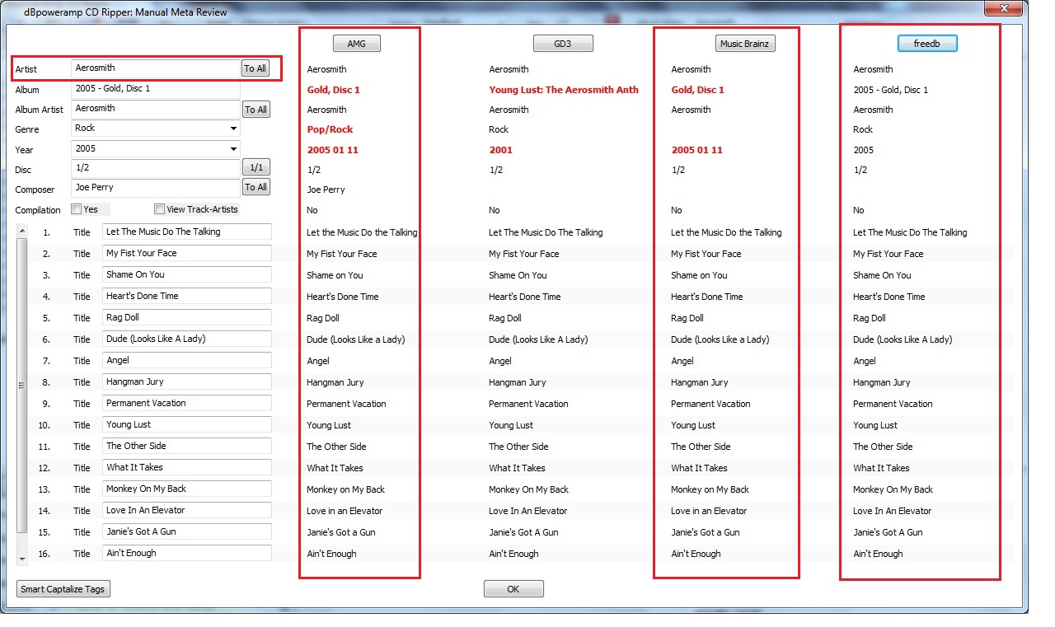Apply Album Artist using To All button
This screenshot has height=627, width=1055.
point(256,110)
